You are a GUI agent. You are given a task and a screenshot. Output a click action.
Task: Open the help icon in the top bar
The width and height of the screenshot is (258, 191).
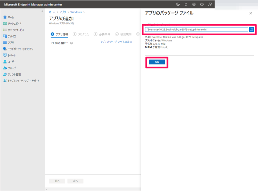tap(202, 4)
